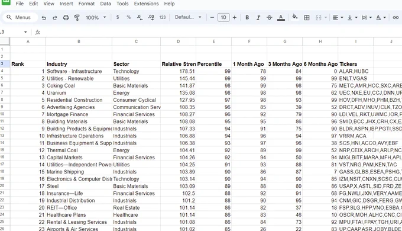Viewport: 402px width, 231px height.
Task: Open the Borders icon
Action: (307, 17)
